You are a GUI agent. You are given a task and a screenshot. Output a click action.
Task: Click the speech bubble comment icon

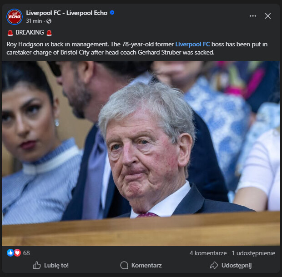124,265
